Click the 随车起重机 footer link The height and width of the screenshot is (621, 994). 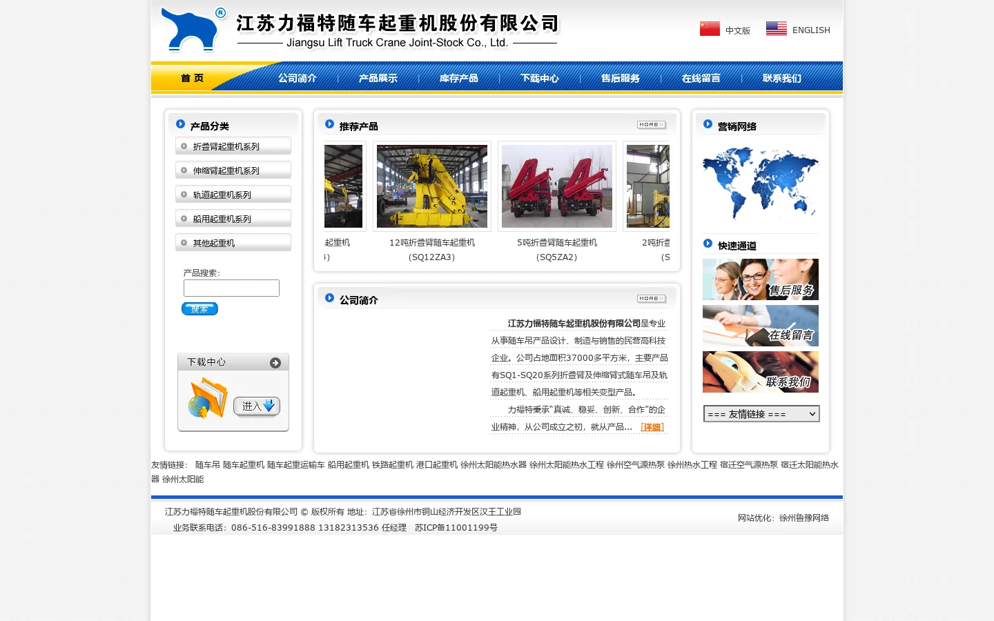click(244, 465)
